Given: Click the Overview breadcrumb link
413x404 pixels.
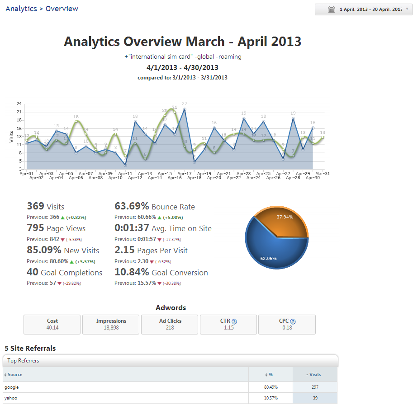Looking at the screenshot, I should click(x=62, y=9).
